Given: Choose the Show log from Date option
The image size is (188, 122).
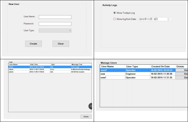Looking at the screenshot, I should point(114,19).
